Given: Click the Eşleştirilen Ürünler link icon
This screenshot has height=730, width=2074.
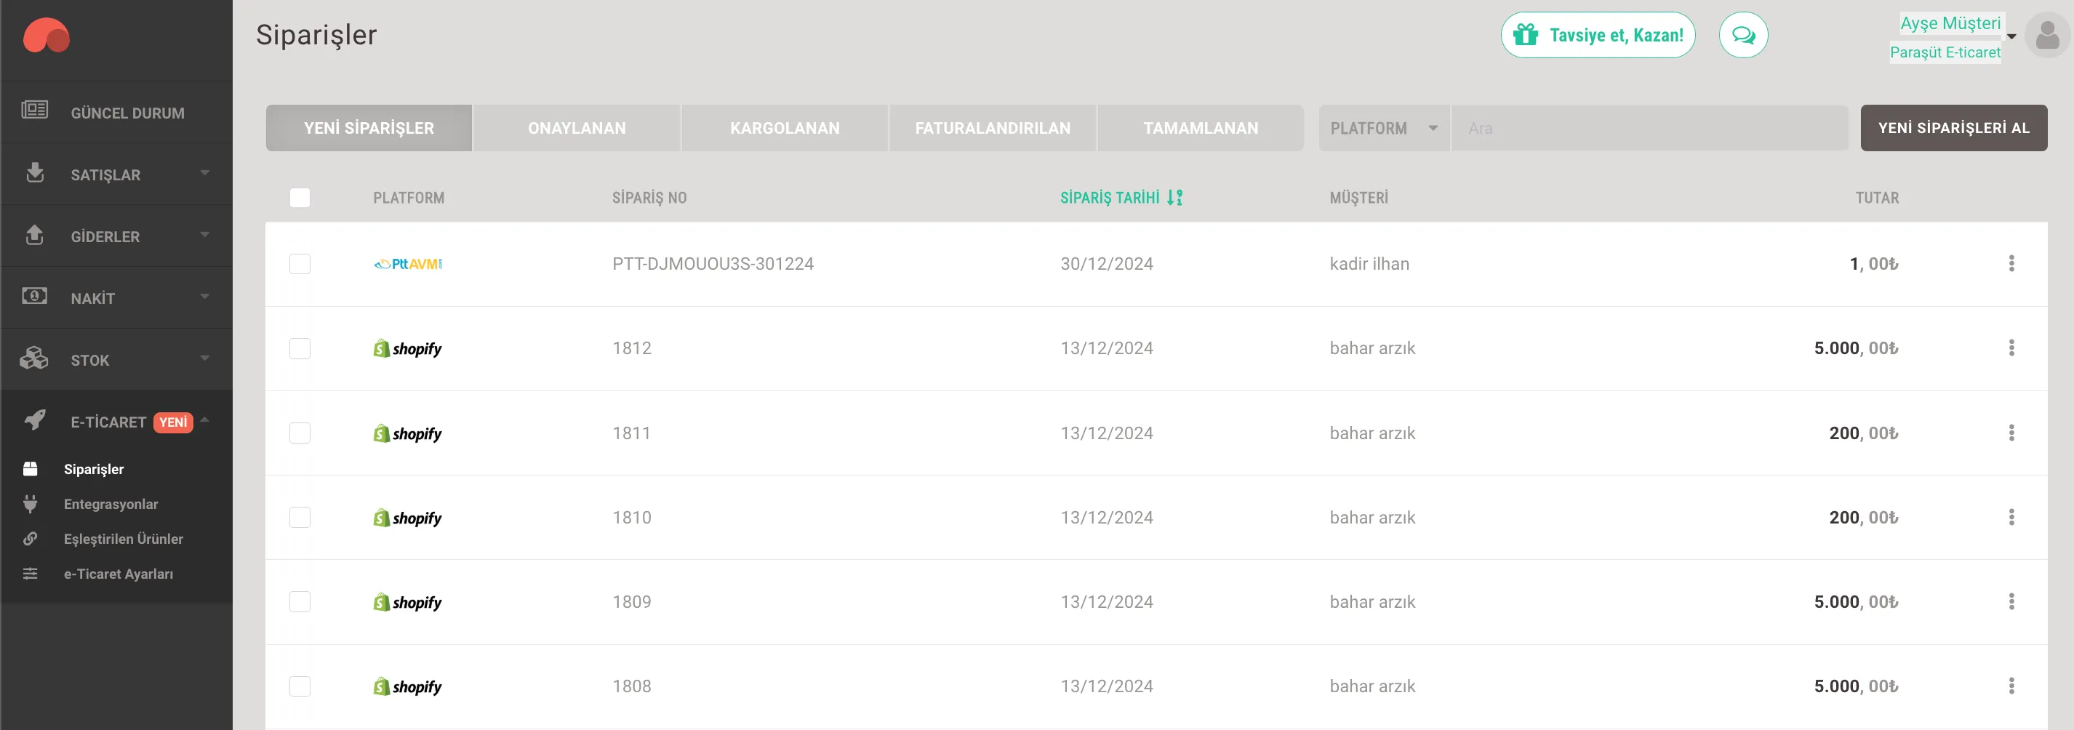Looking at the screenshot, I should (31, 539).
